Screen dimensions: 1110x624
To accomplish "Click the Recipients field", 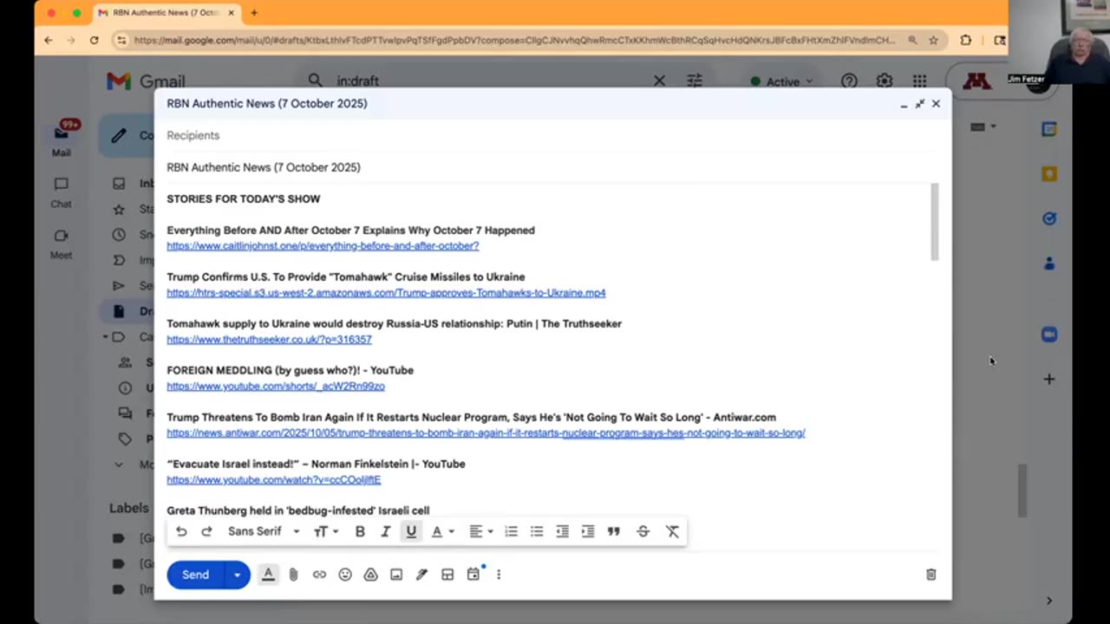I will click(552, 135).
